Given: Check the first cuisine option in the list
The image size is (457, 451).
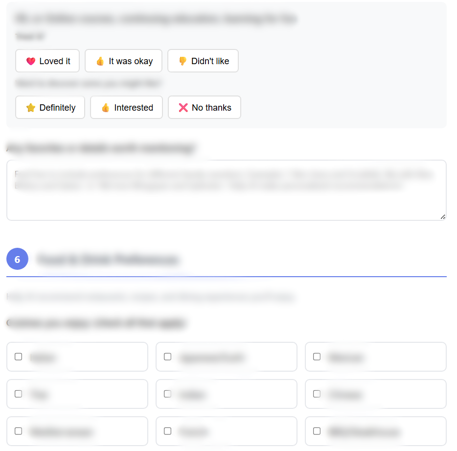Looking at the screenshot, I should [x=18, y=356].
